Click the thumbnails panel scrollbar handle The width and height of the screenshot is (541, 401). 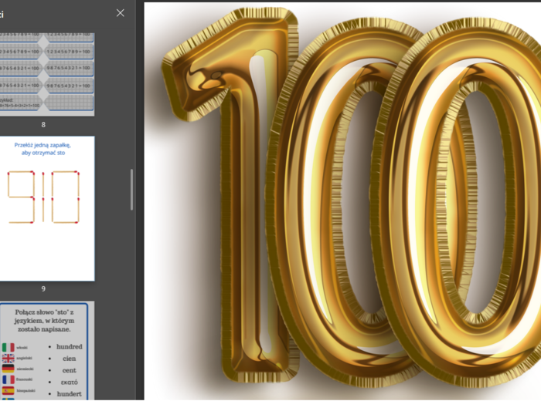[x=131, y=190]
